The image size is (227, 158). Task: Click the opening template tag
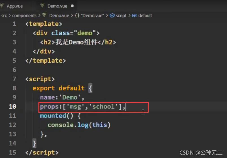click(44, 24)
